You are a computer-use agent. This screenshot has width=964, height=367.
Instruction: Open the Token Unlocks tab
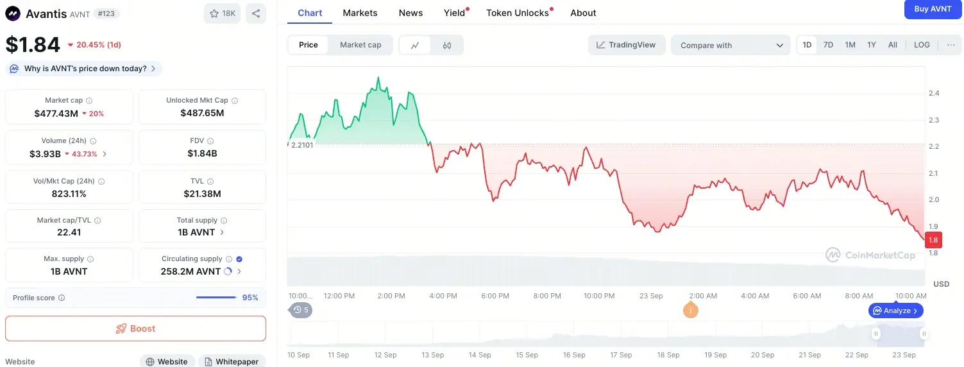pos(518,13)
